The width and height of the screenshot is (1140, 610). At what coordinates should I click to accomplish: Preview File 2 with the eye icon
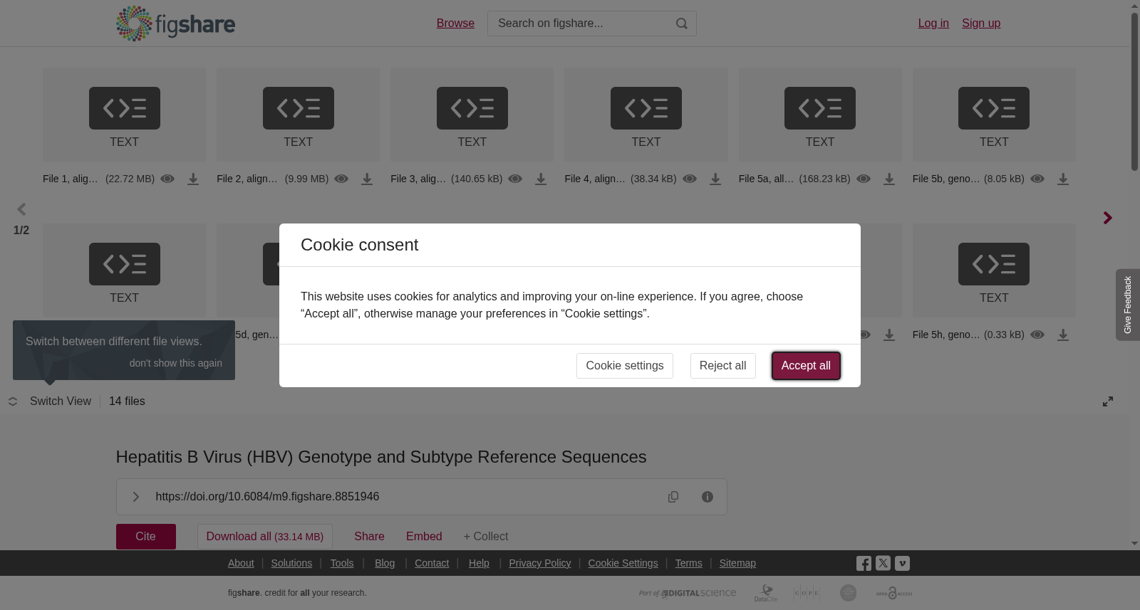[x=341, y=179]
